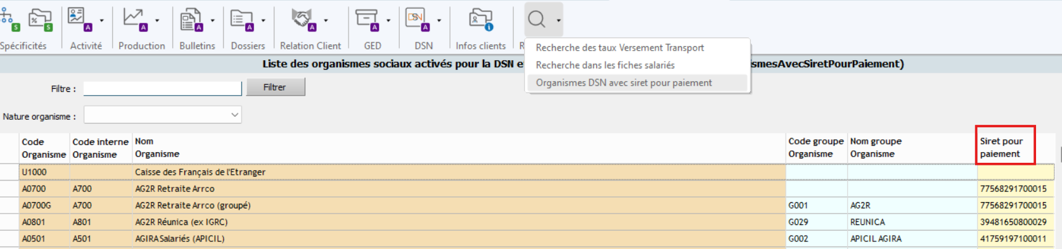This screenshot has height=249, width=1062.
Task: Expand the Production dropdown arrow
Action: tap(157, 20)
